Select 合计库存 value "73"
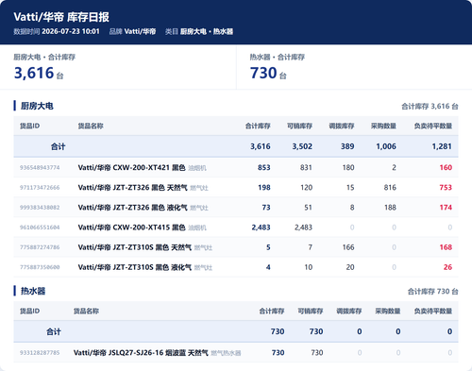 tap(266, 208)
